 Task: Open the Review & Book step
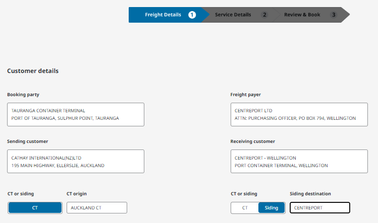point(302,15)
